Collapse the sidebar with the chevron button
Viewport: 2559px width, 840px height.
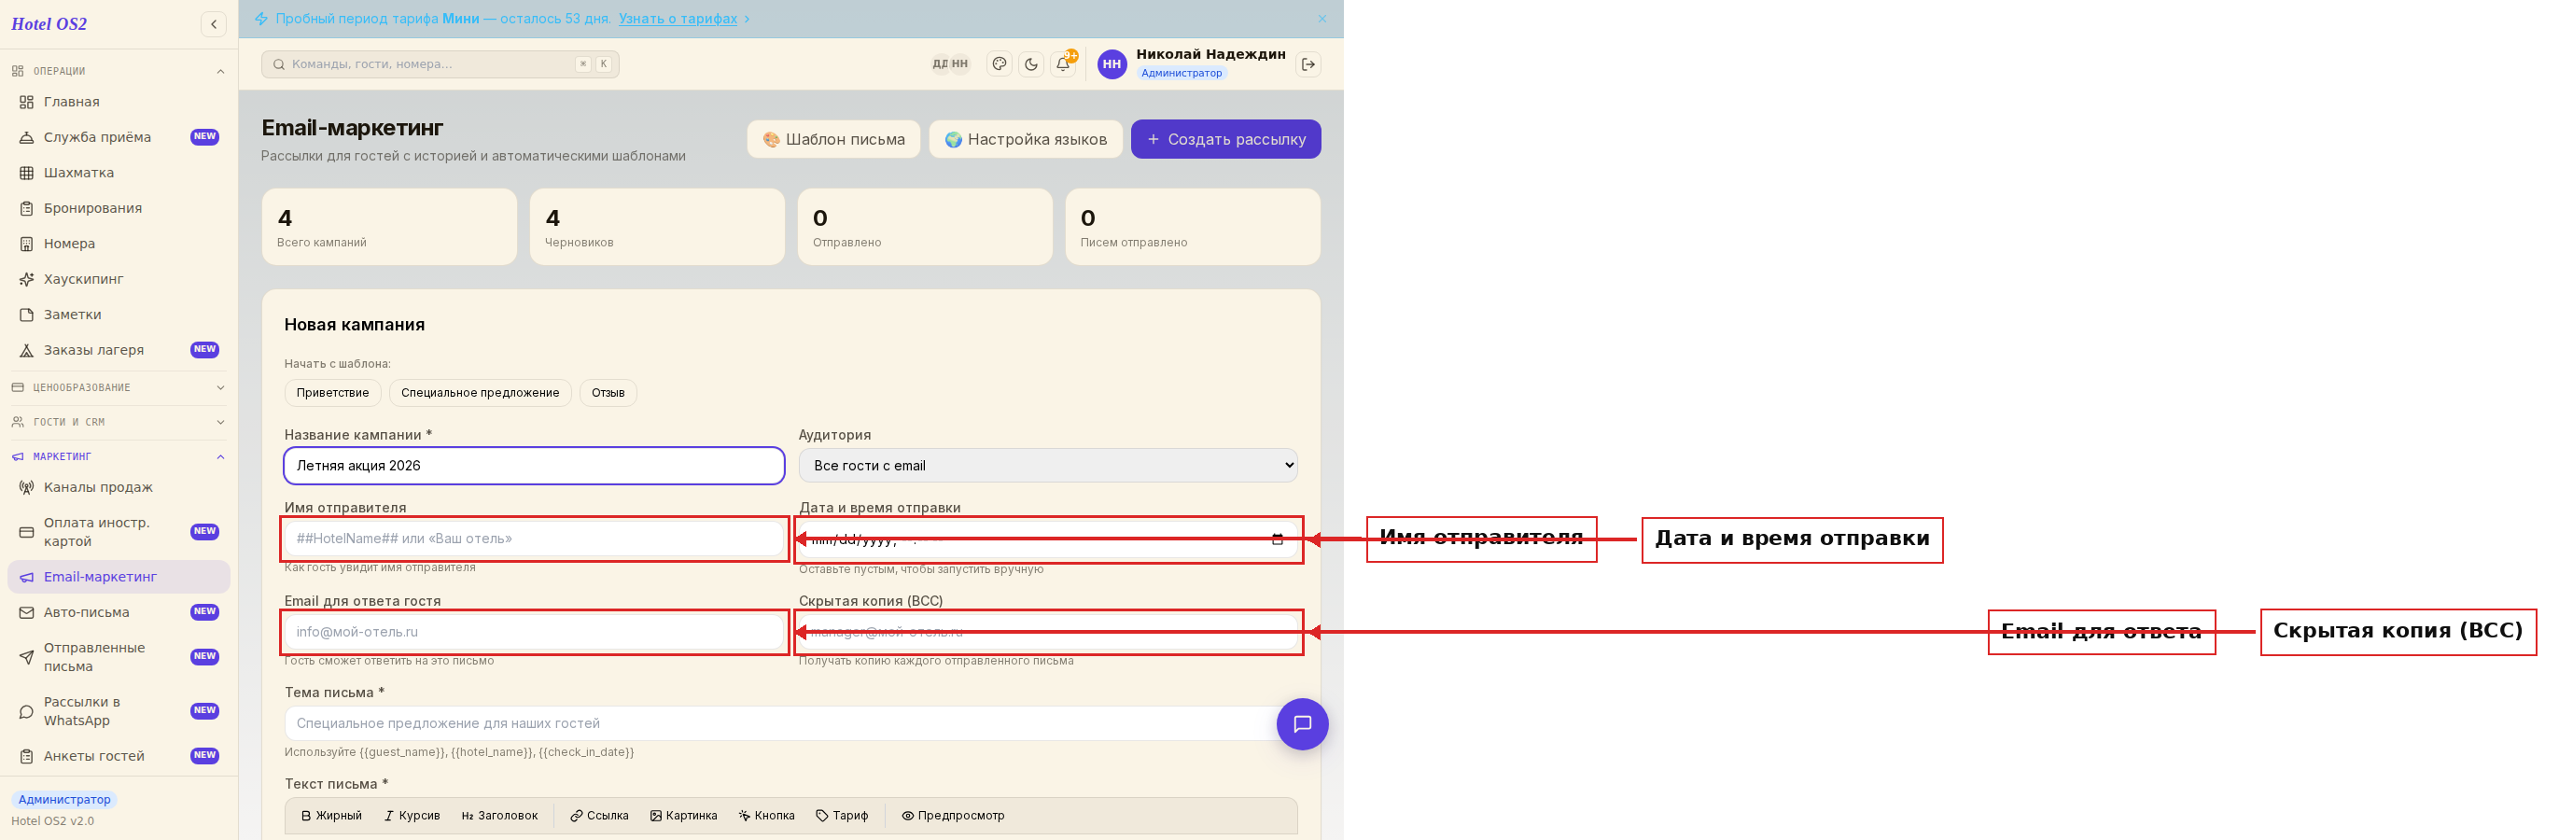pyautogui.click(x=214, y=24)
